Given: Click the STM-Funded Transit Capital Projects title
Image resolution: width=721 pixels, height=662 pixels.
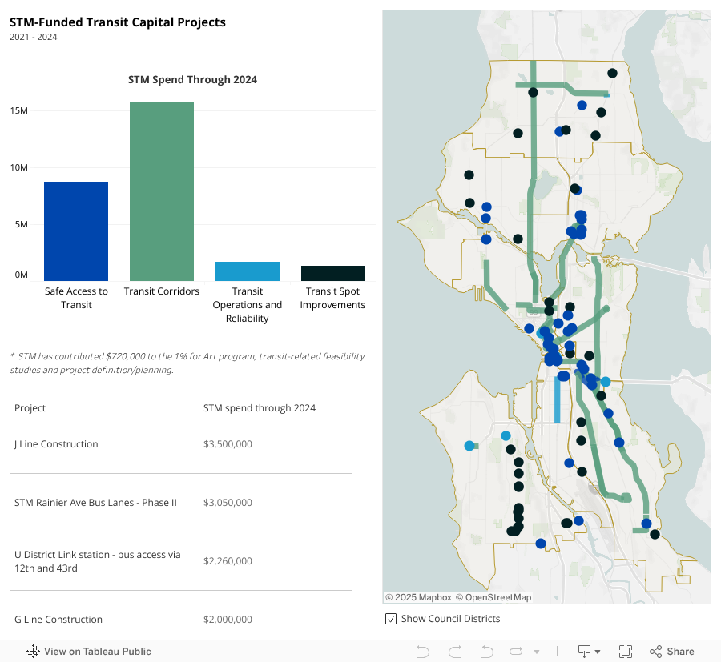Looking at the screenshot, I should tap(118, 22).
